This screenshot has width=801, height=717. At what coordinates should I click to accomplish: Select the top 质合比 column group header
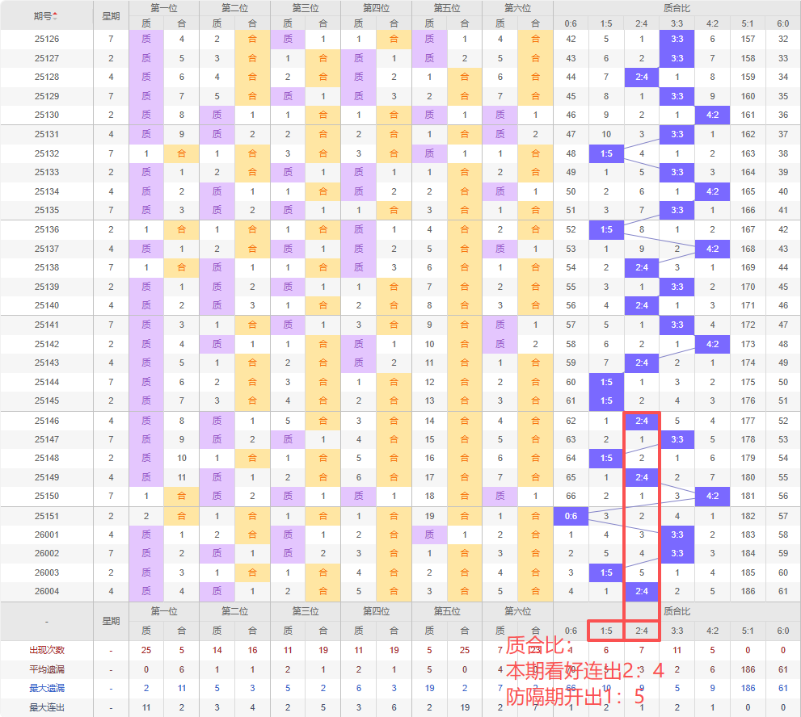[x=677, y=8]
